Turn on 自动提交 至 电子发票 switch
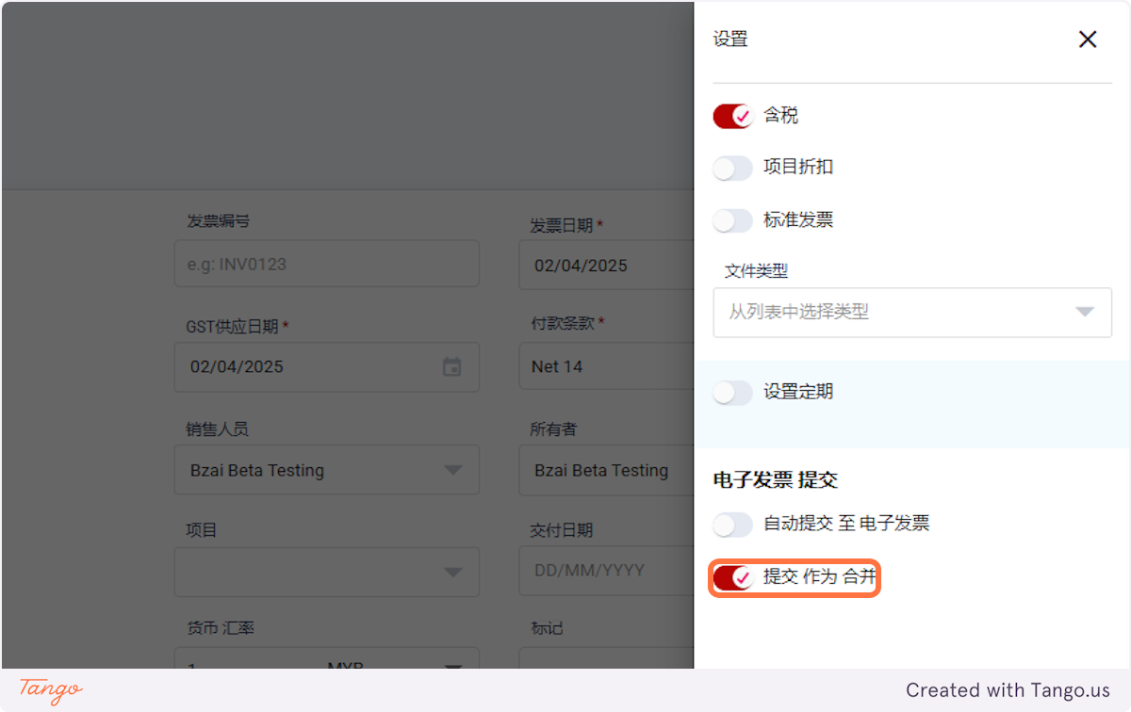Image resolution: width=1131 pixels, height=712 pixels. coord(732,525)
